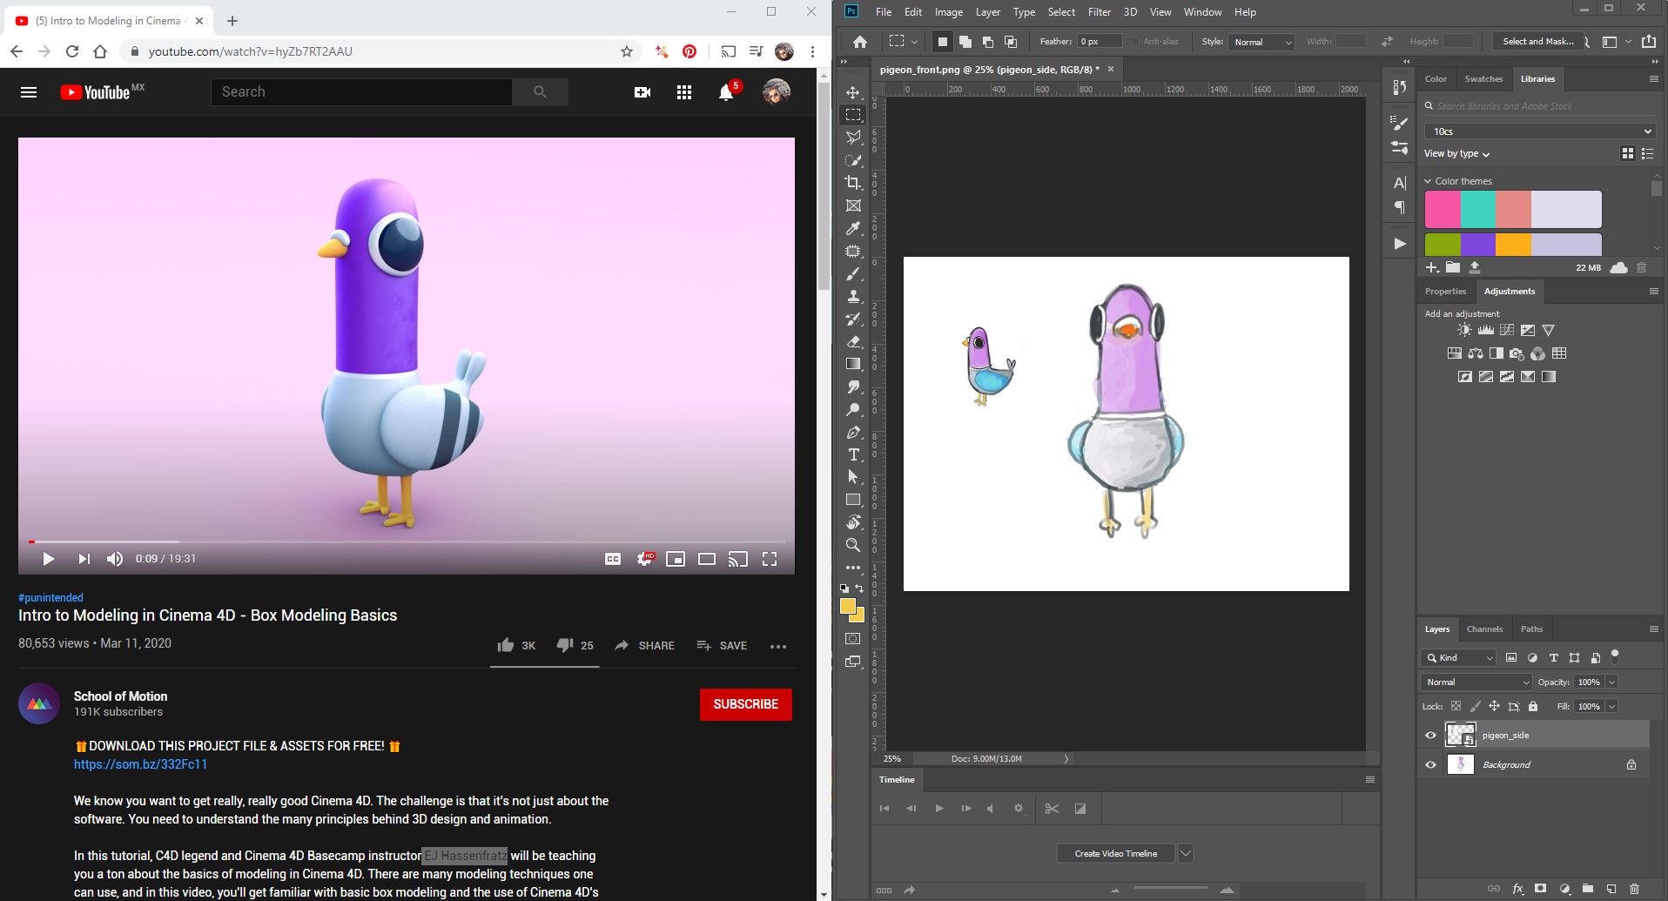This screenshot has height=901, width=1668.
Task: Open the Style Normal dropdown
Action: pos(1261,42)
